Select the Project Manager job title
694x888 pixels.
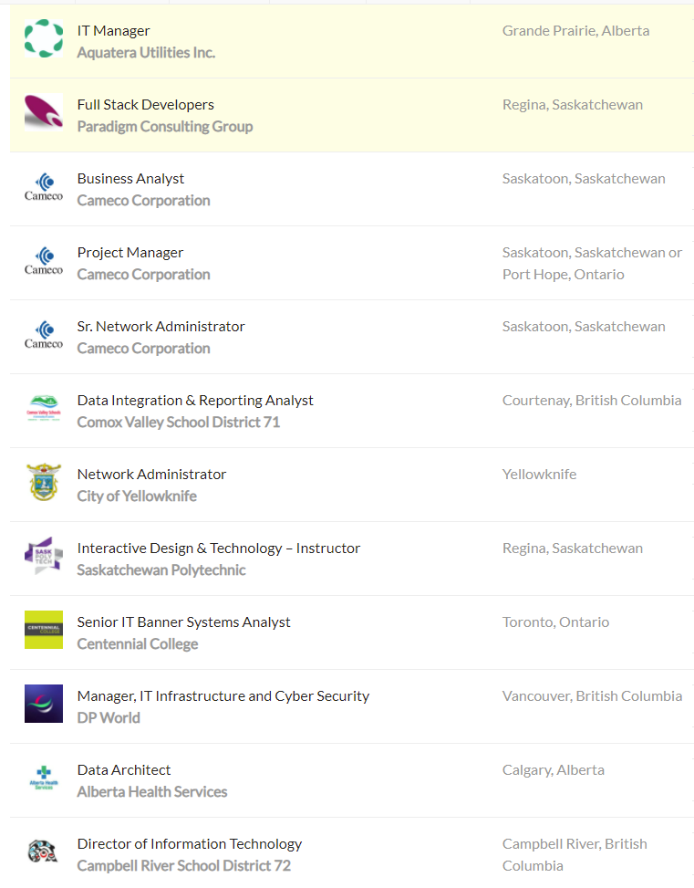(129, 253)
